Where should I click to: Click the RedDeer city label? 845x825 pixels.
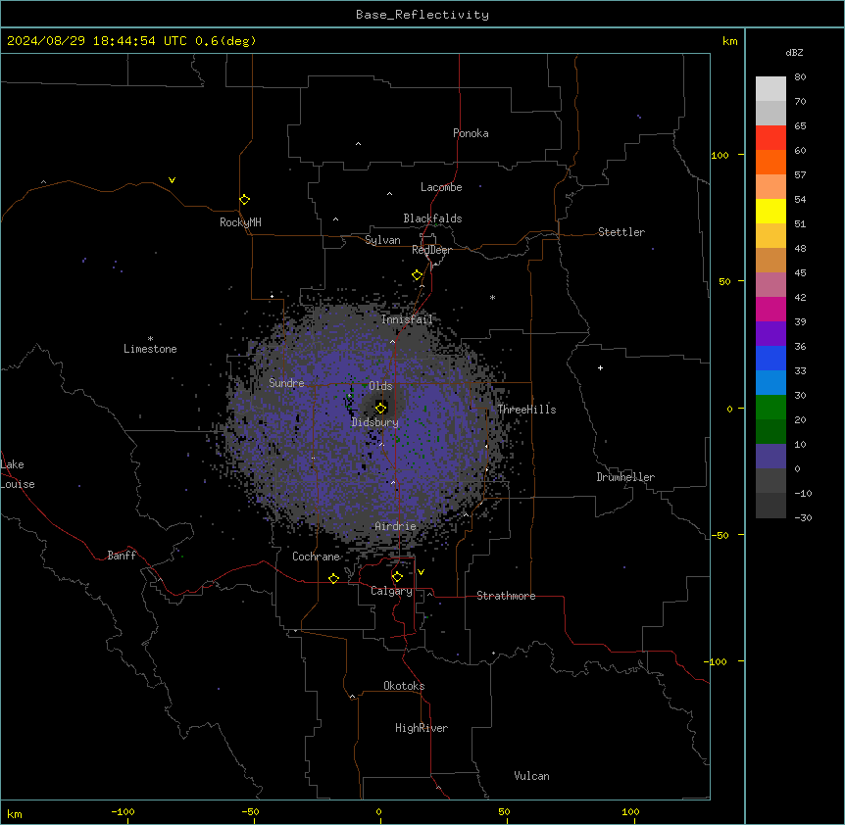431,250
